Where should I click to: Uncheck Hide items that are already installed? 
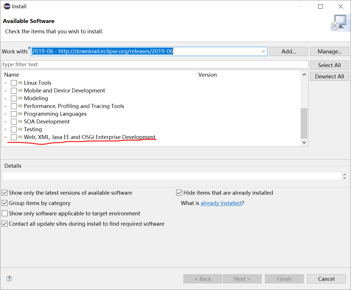(x=179, y=193)
